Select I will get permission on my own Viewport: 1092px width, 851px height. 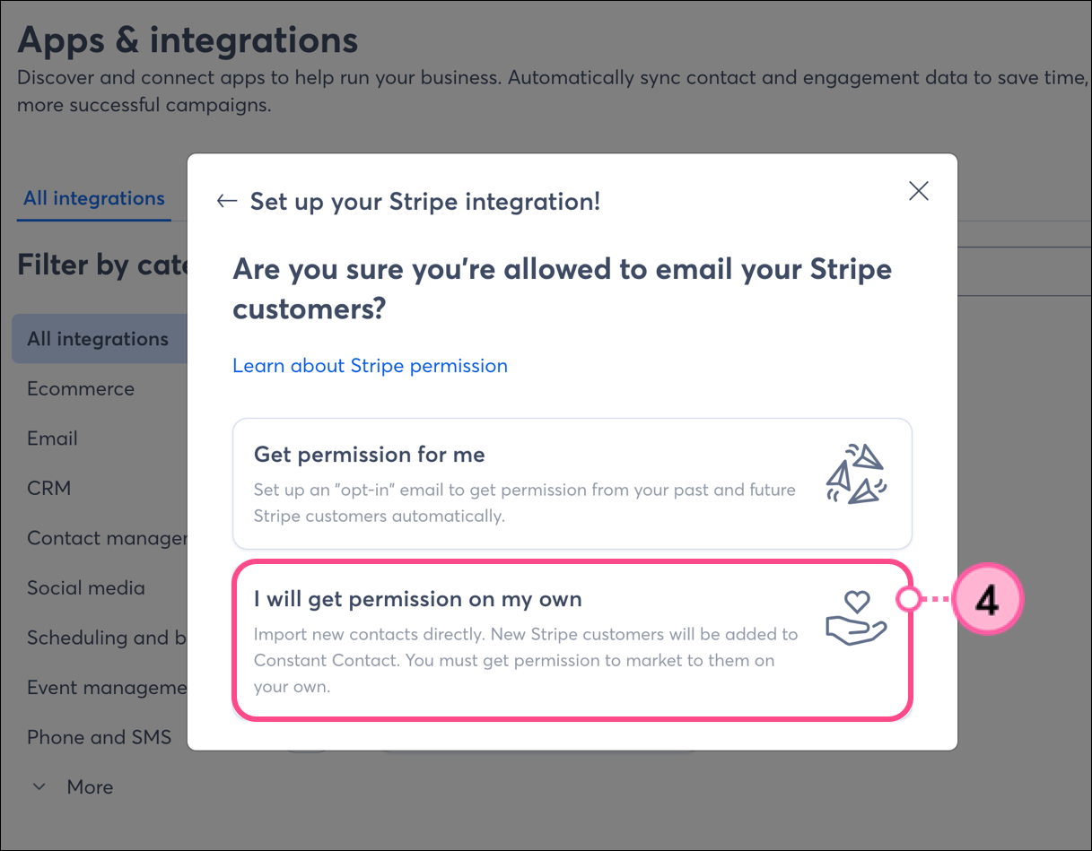tap(572, 639)
